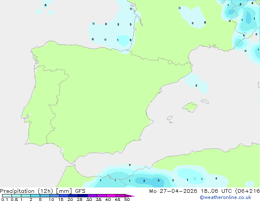The image size is (260, 201).
Task: Click the 2–5 mm legend color swatch
Action: [x=35, y=196]
